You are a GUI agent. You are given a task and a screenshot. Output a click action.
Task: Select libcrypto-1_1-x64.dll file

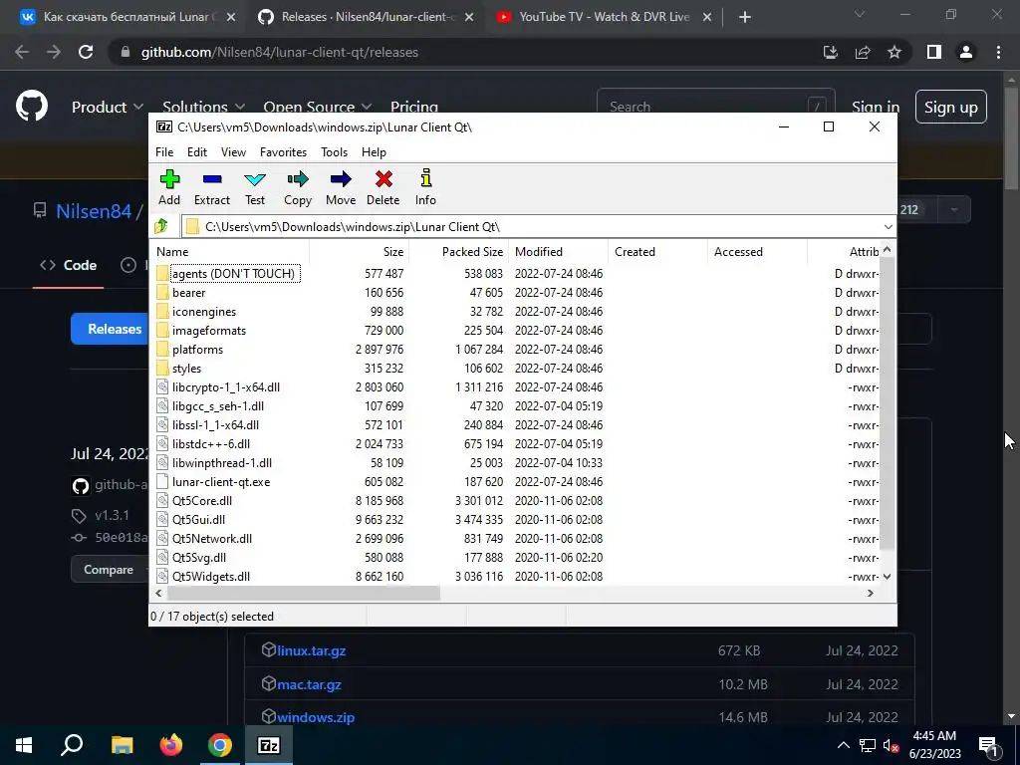pyautogui.click(x=226, y=387)
